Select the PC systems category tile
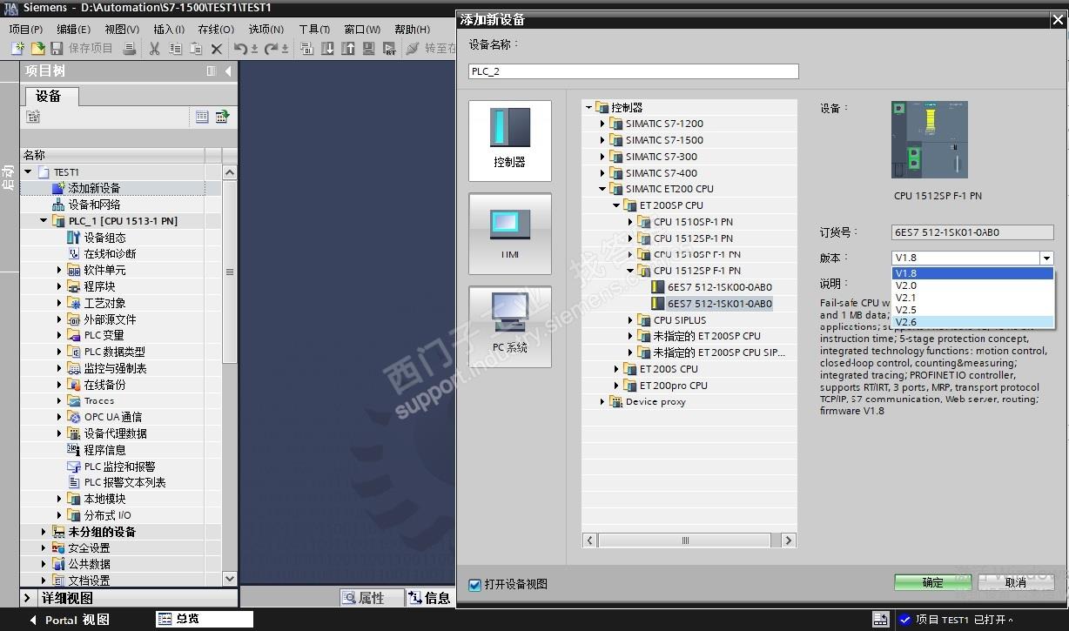Screen dimensions: 1069x631 (510, 326)
